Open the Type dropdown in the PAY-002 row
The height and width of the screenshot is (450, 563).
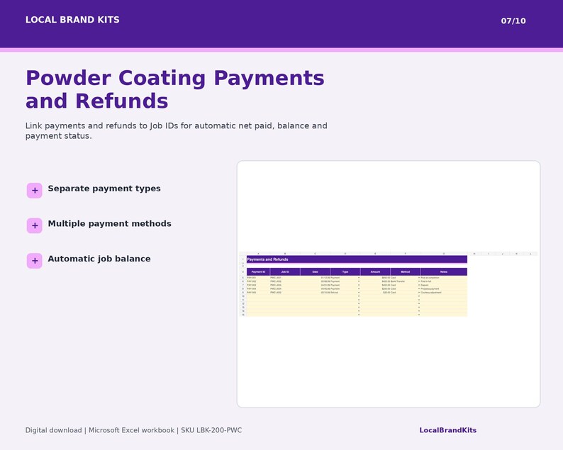pyautogui.click(x=359, y=281)
